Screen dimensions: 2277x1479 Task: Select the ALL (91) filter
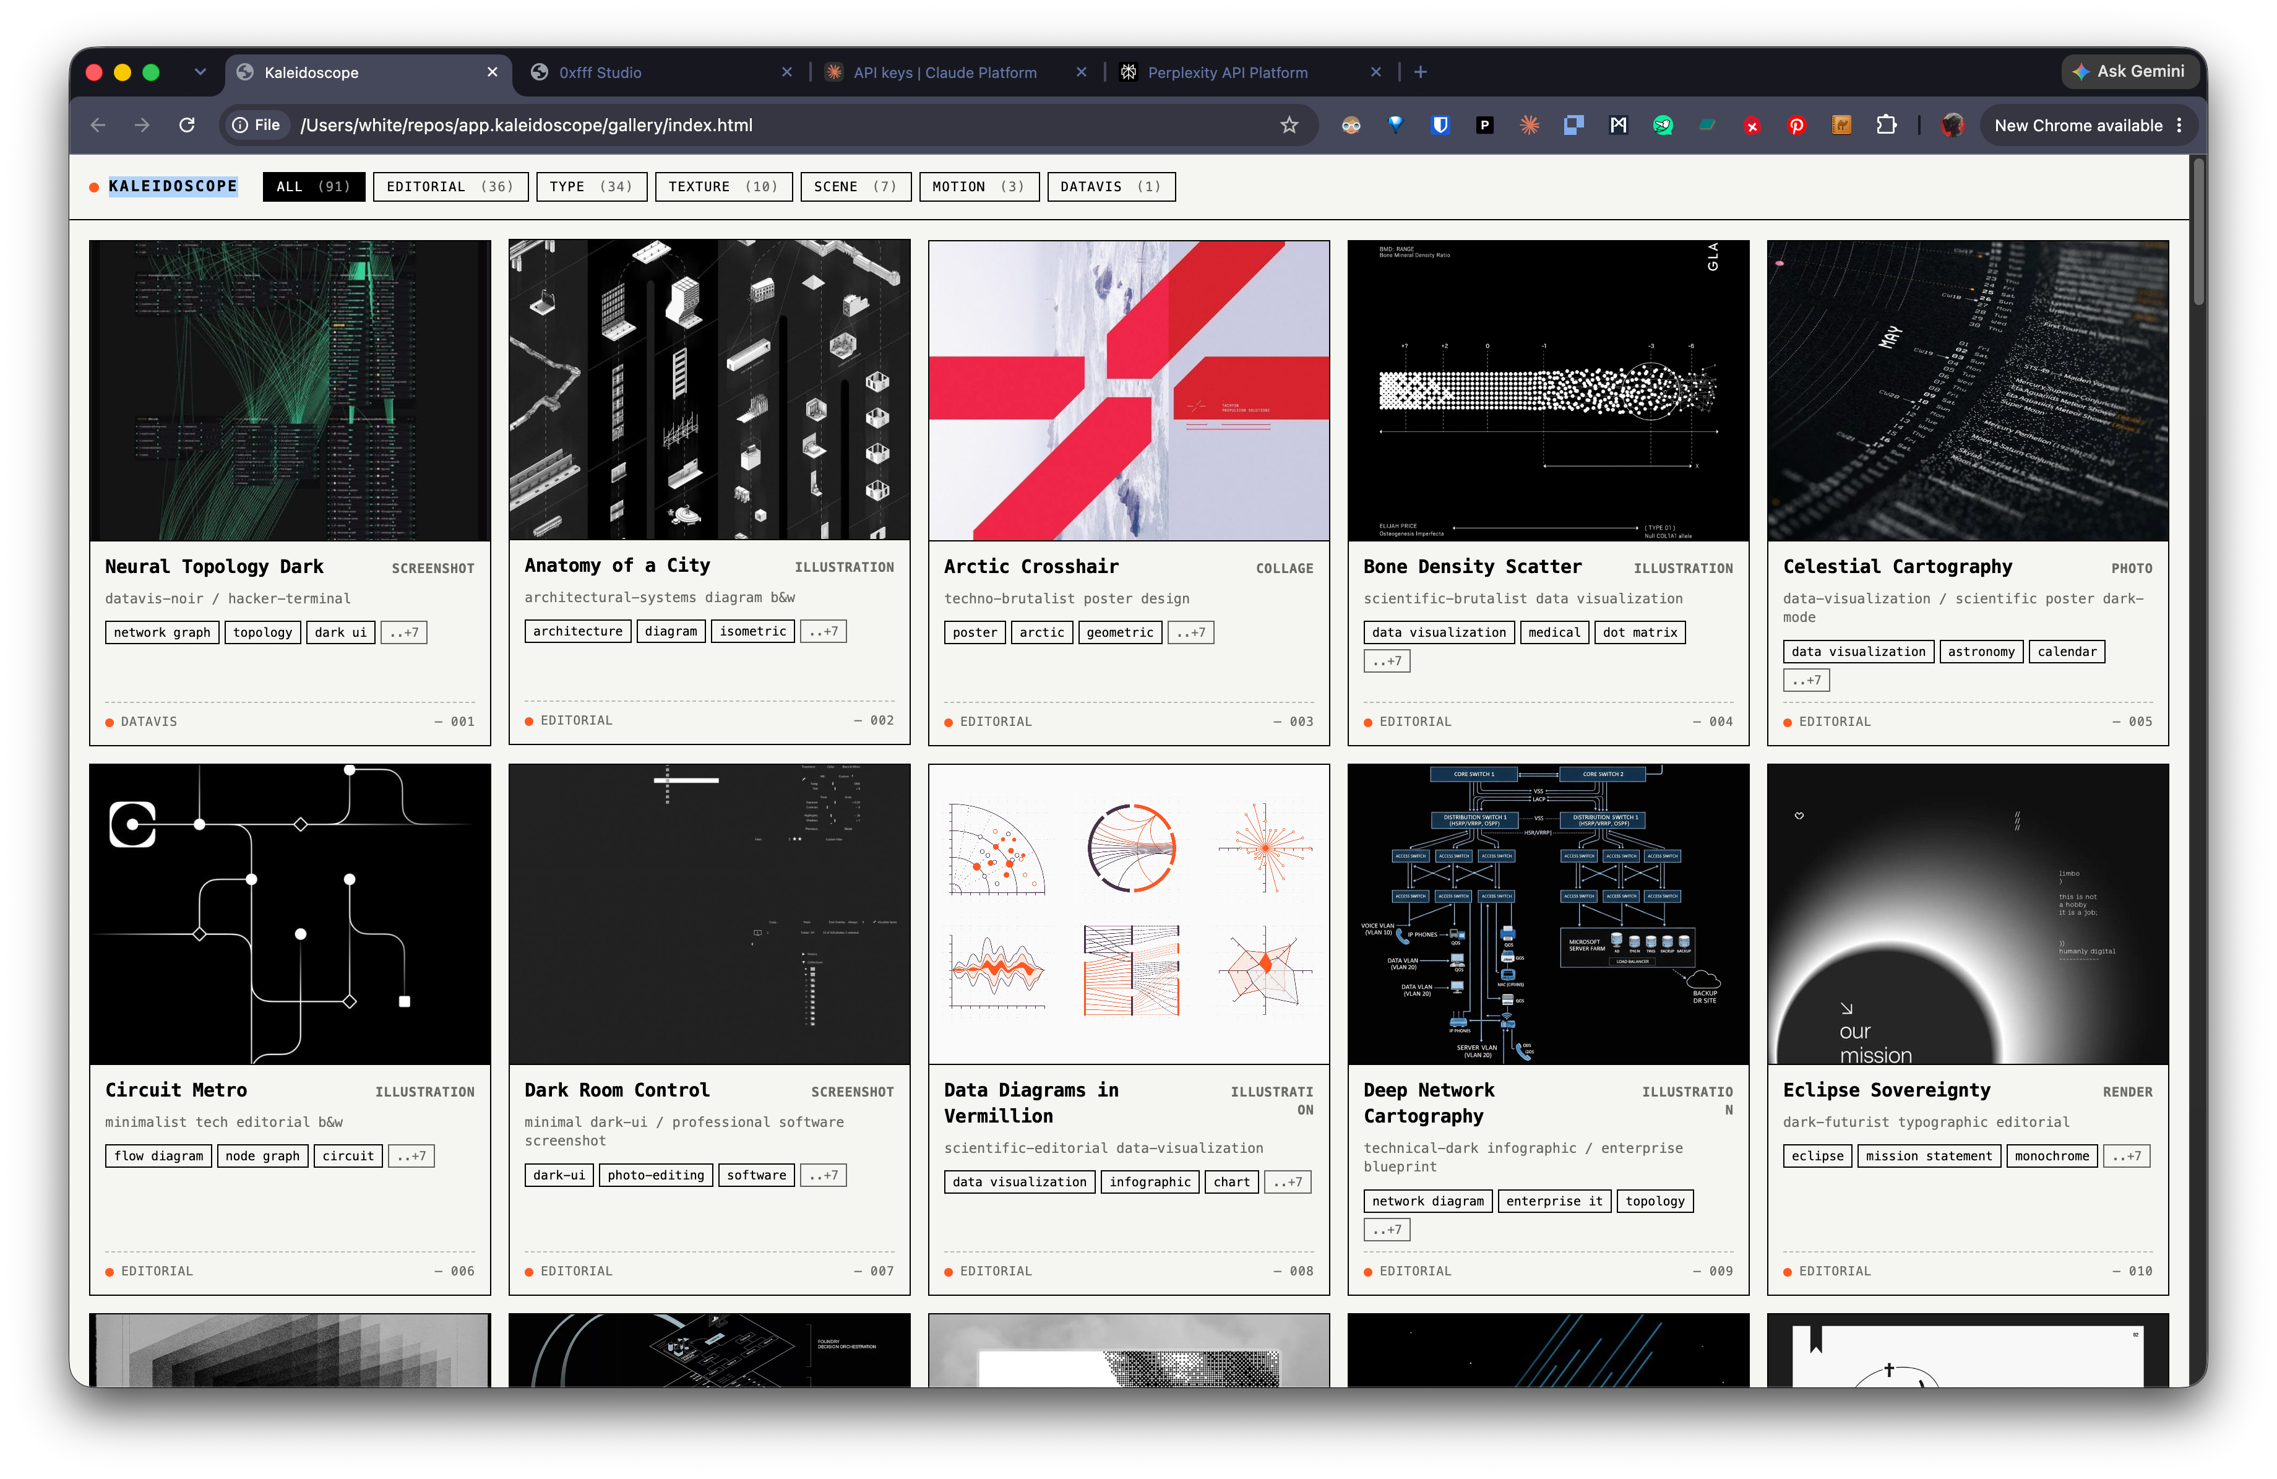(x=314, y=186)
